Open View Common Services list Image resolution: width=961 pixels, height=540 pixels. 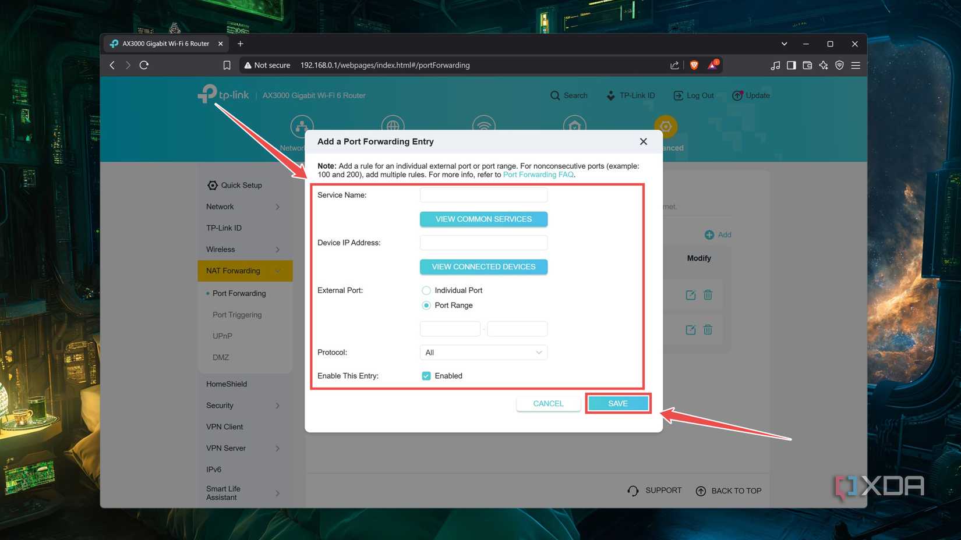(x=483, y=219)
